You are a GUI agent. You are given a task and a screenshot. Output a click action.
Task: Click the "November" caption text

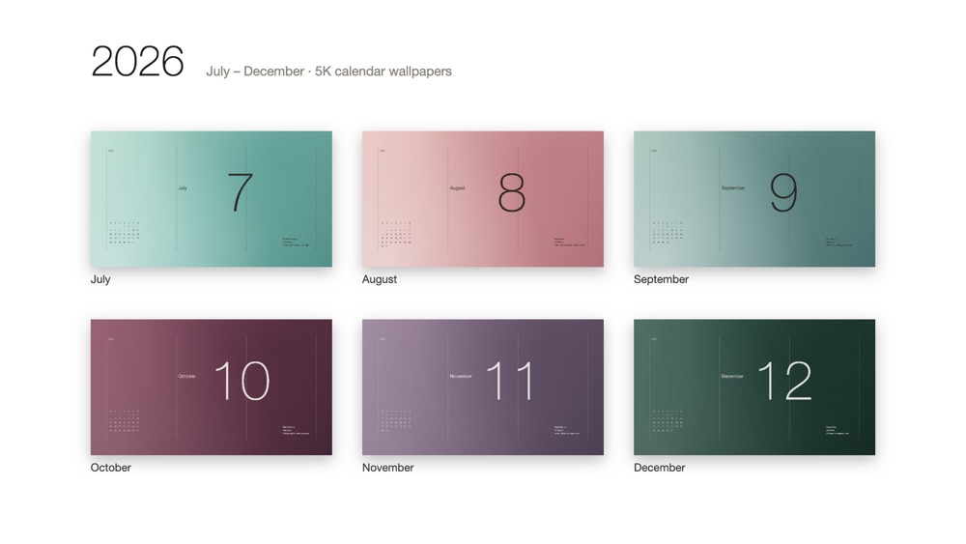point(388,468)
